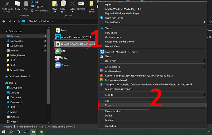Click the Rename ribbon icon
This screenshot has height=135, width=212.
tap(81, 4)
